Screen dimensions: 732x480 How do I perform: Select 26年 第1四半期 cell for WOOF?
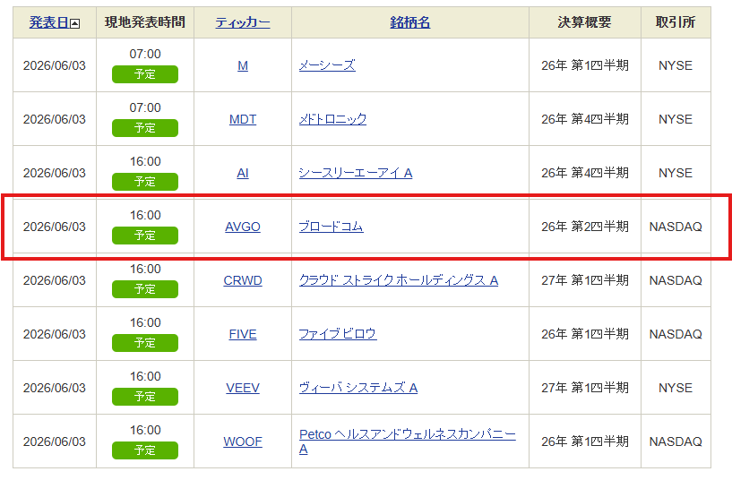(585, 441)
